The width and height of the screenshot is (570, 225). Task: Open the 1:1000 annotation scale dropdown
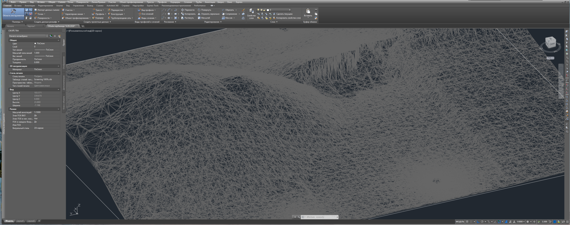coord(520,222)
